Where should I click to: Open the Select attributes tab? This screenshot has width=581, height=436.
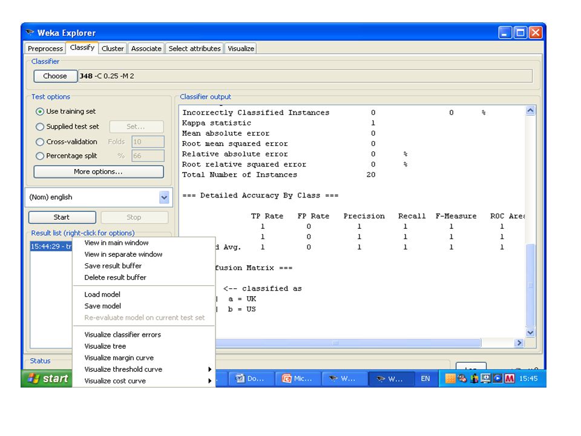tap(194, 48)
